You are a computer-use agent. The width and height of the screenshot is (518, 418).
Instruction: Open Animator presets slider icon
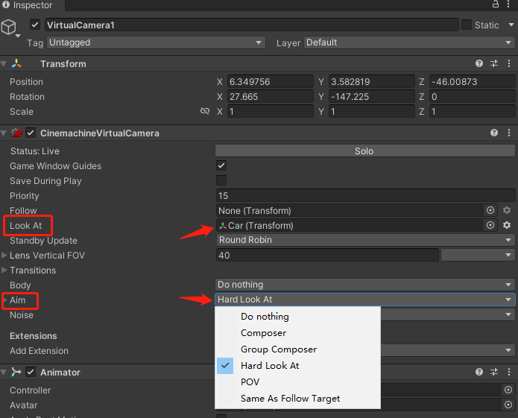click(494, 372)
